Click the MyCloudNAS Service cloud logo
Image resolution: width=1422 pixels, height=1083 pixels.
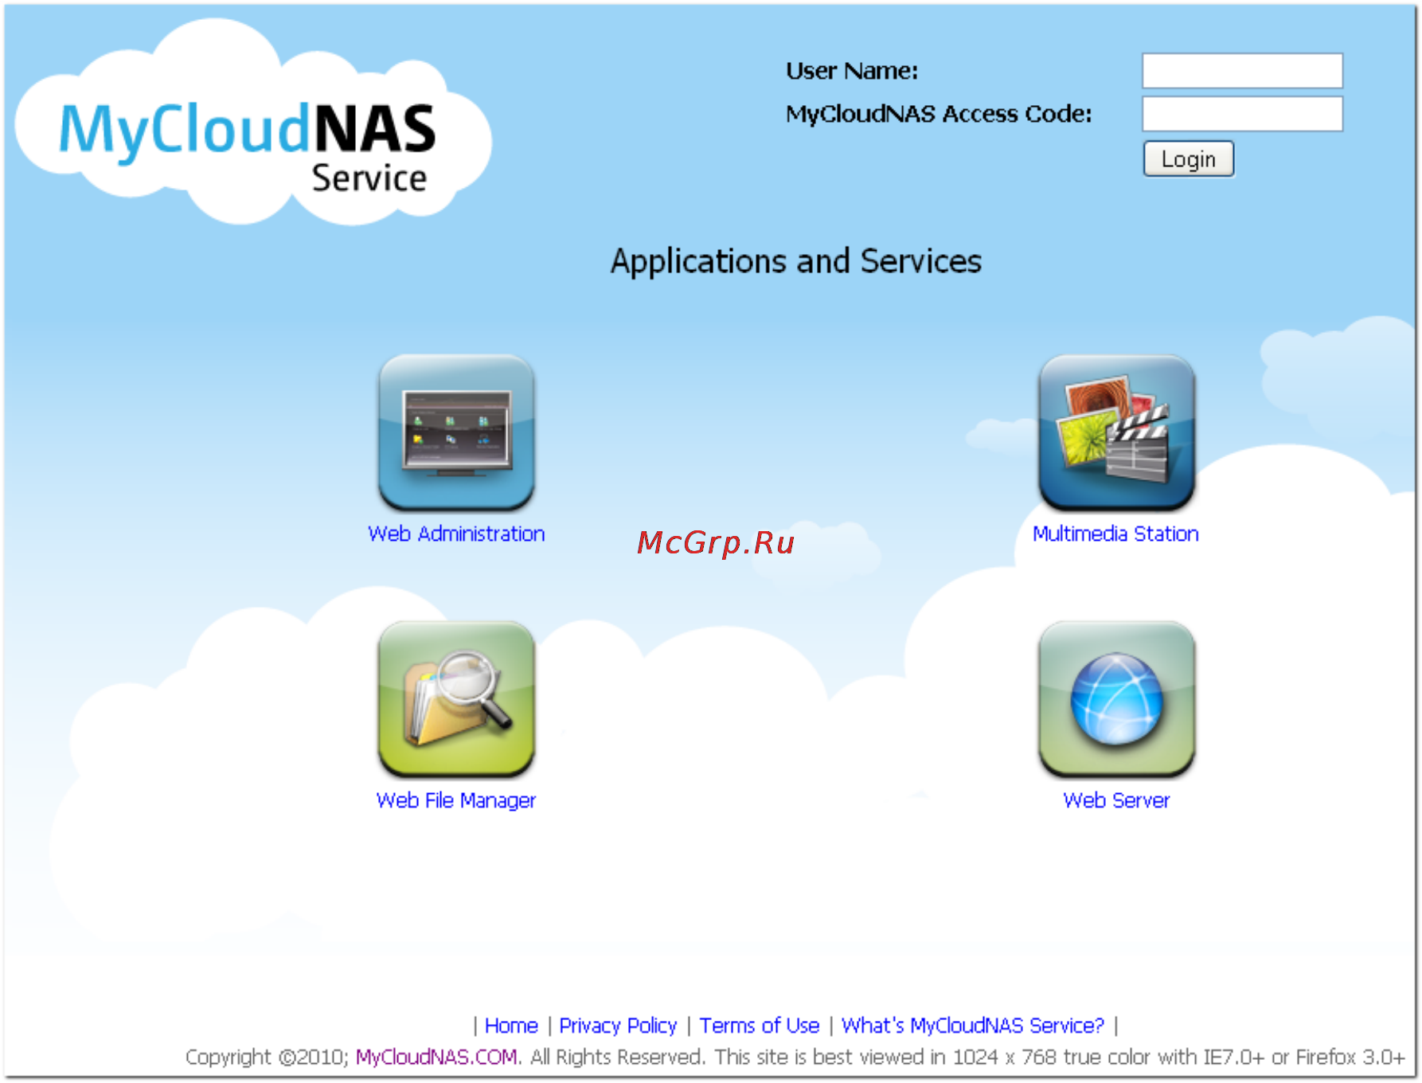(x=252, y=123)
